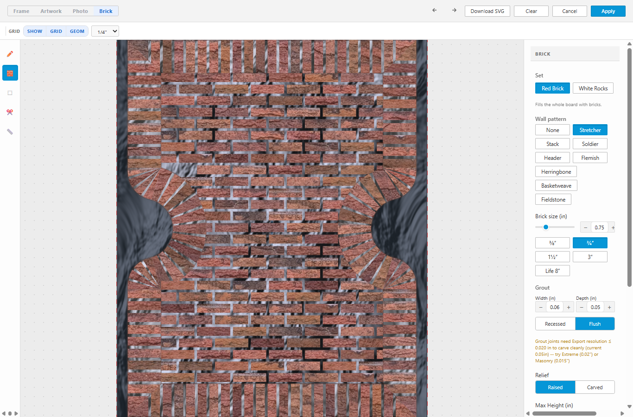Apply the brick pattern

[608, 11]
